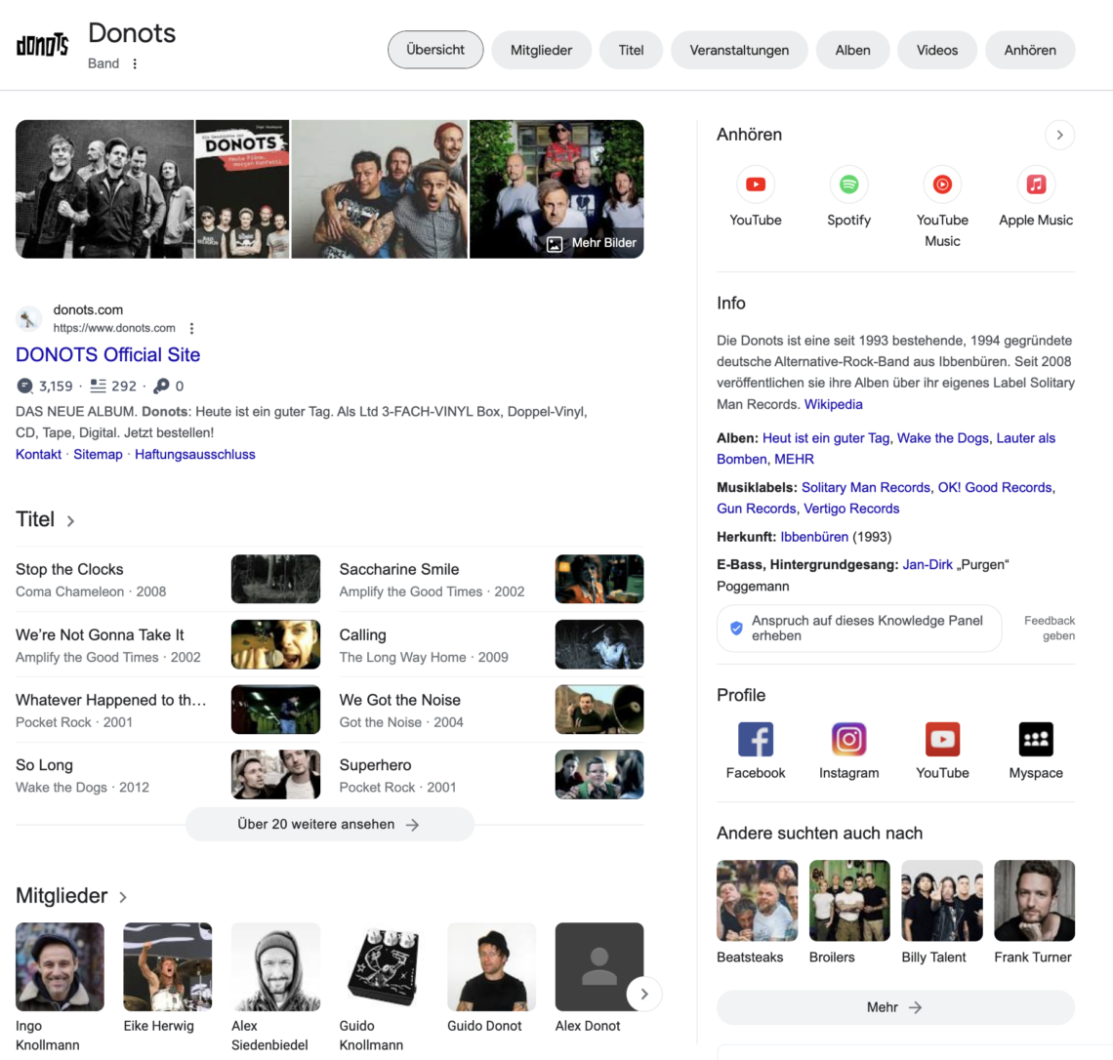The image size is (1113, 1060).
Task: Open the Videos tab
Action: click(937, 50)
